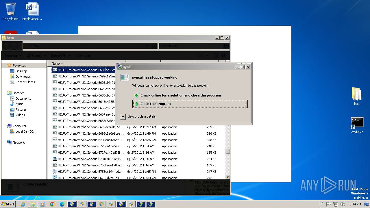Open Windows Media Player taskbar icon
The width and height of the screenshot is (370, 208).
[x=42, y=204]
